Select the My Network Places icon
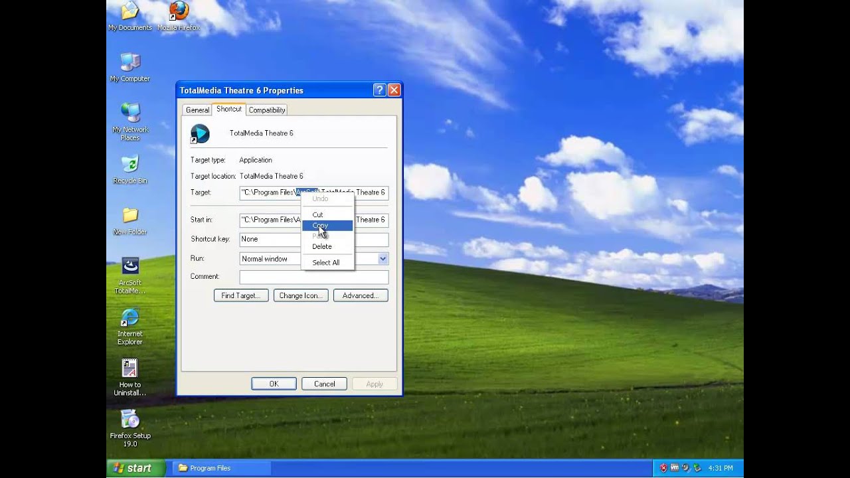Image resolution: width=850 pixels, height=478 pixels. (130, 121)
